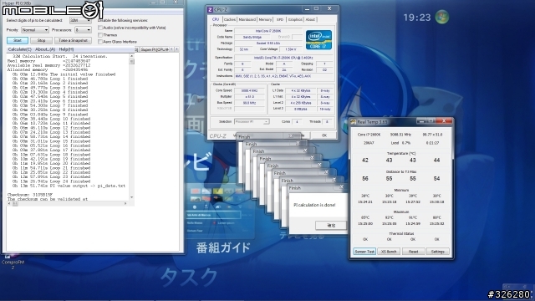Click the CPU-Z Specification field
The height and width of the screenshot is (301, 535).
pos(283,58)
